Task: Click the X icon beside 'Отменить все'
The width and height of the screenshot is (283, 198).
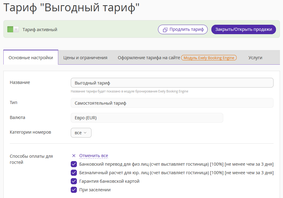Action: pyautogui.click(x=73, y=156)
